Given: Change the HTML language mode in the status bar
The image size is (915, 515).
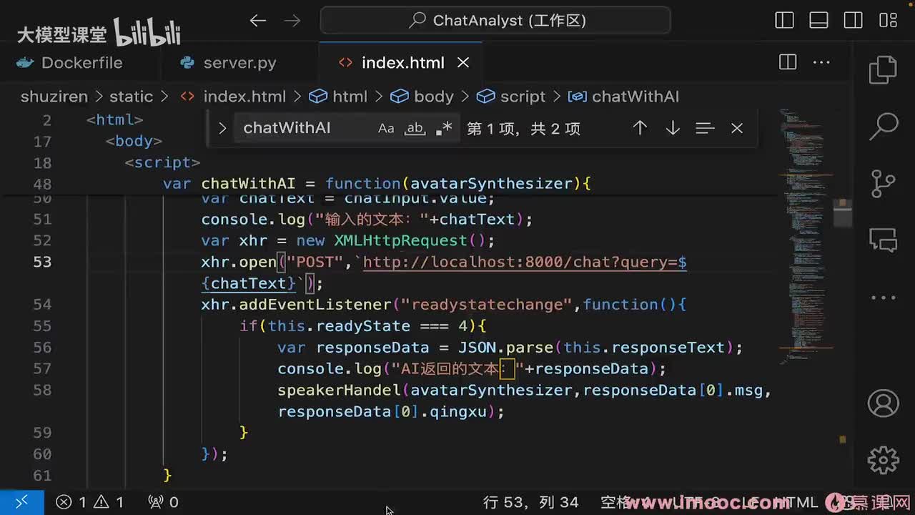Looking at the screenshot, I should (x=796, y=502).
